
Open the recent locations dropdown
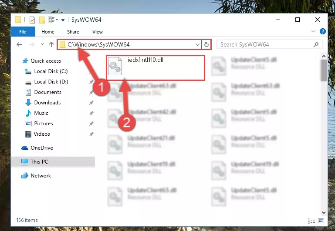(42, 44)
